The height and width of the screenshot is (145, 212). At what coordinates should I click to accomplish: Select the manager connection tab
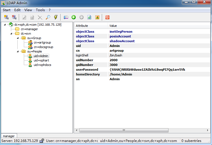(x=9, y=136)
